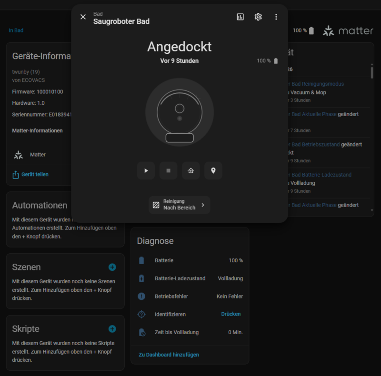Open entity settings gear icon
The image size is (381, 376).
258,17
